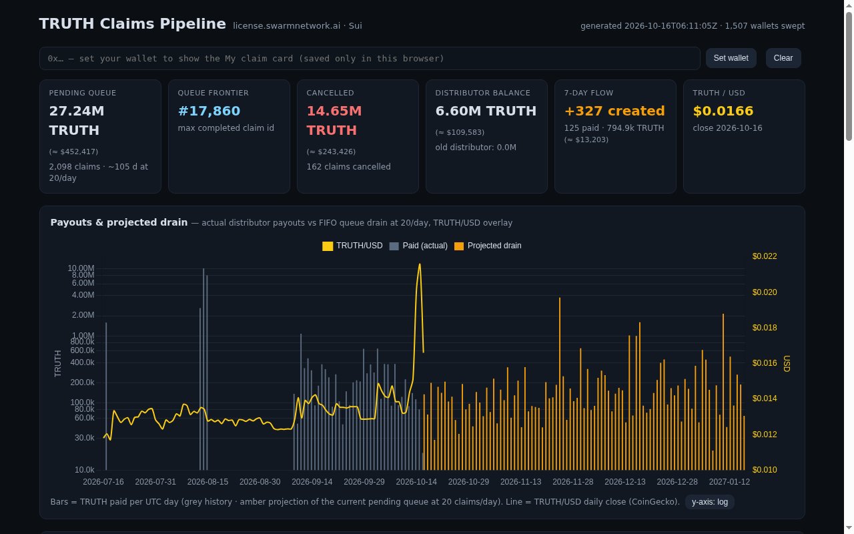The width and height of the screenshot is (854, 534).
Task: Click the 10.00M left axis label
Action: point(81,268)
